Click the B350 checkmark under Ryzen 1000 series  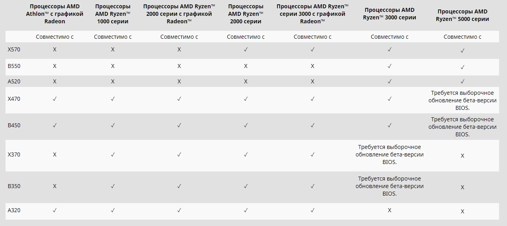point(113,186)
